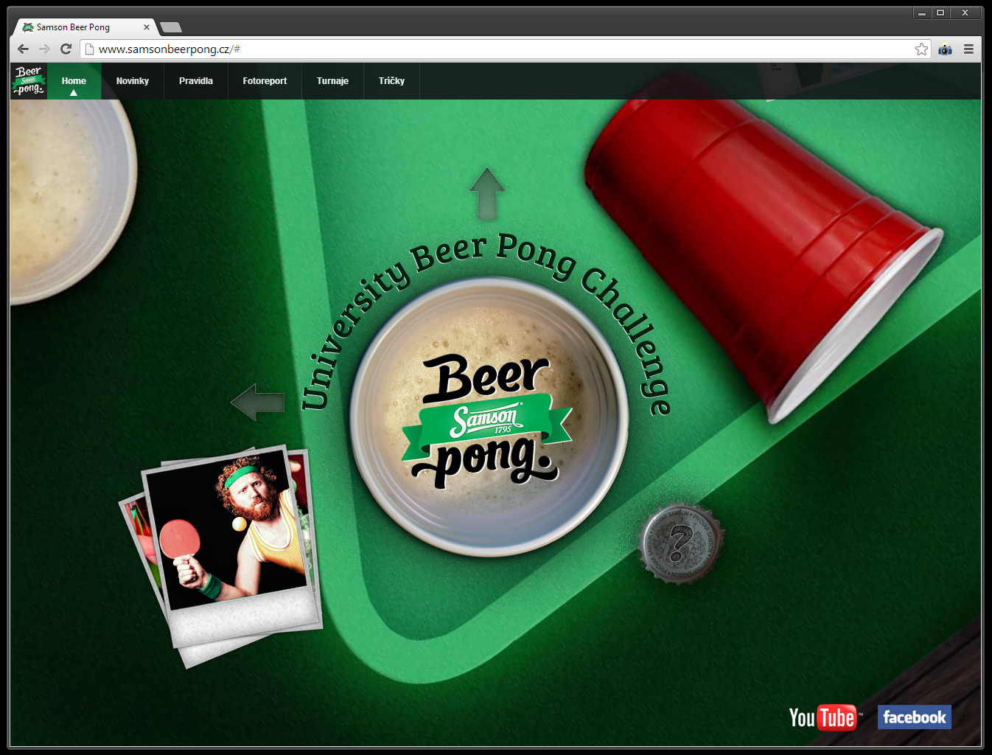992x755 pixels.
Task: Open the Fotoreport section
Action: tap(265, 81)
